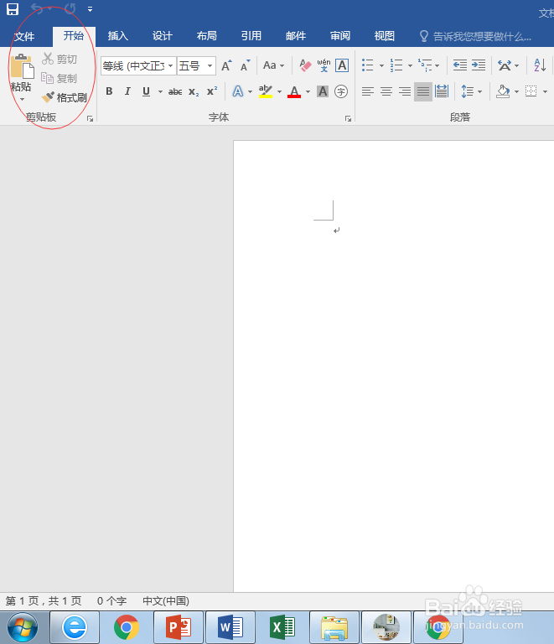Toggle bold formatting
This screenshot has height=644, width=554.
click(x=109, y=91)
